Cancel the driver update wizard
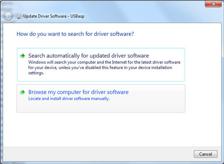This screenshot has width=224, height=164. click(x=206, y=154)
